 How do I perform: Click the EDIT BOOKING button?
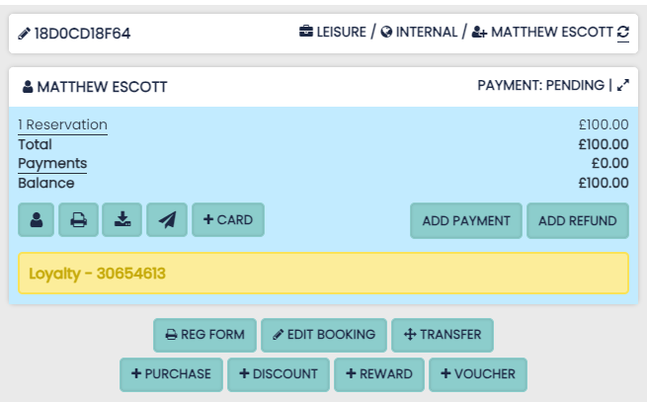[323, 335]
